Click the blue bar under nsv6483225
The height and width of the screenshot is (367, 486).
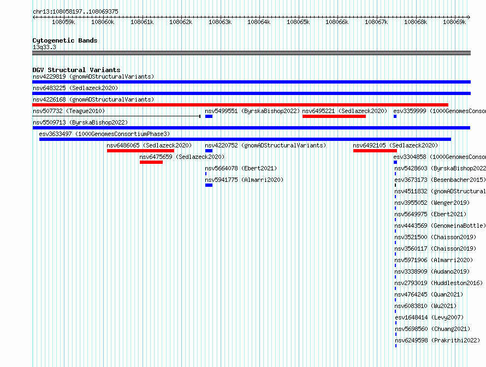point(251,93)
